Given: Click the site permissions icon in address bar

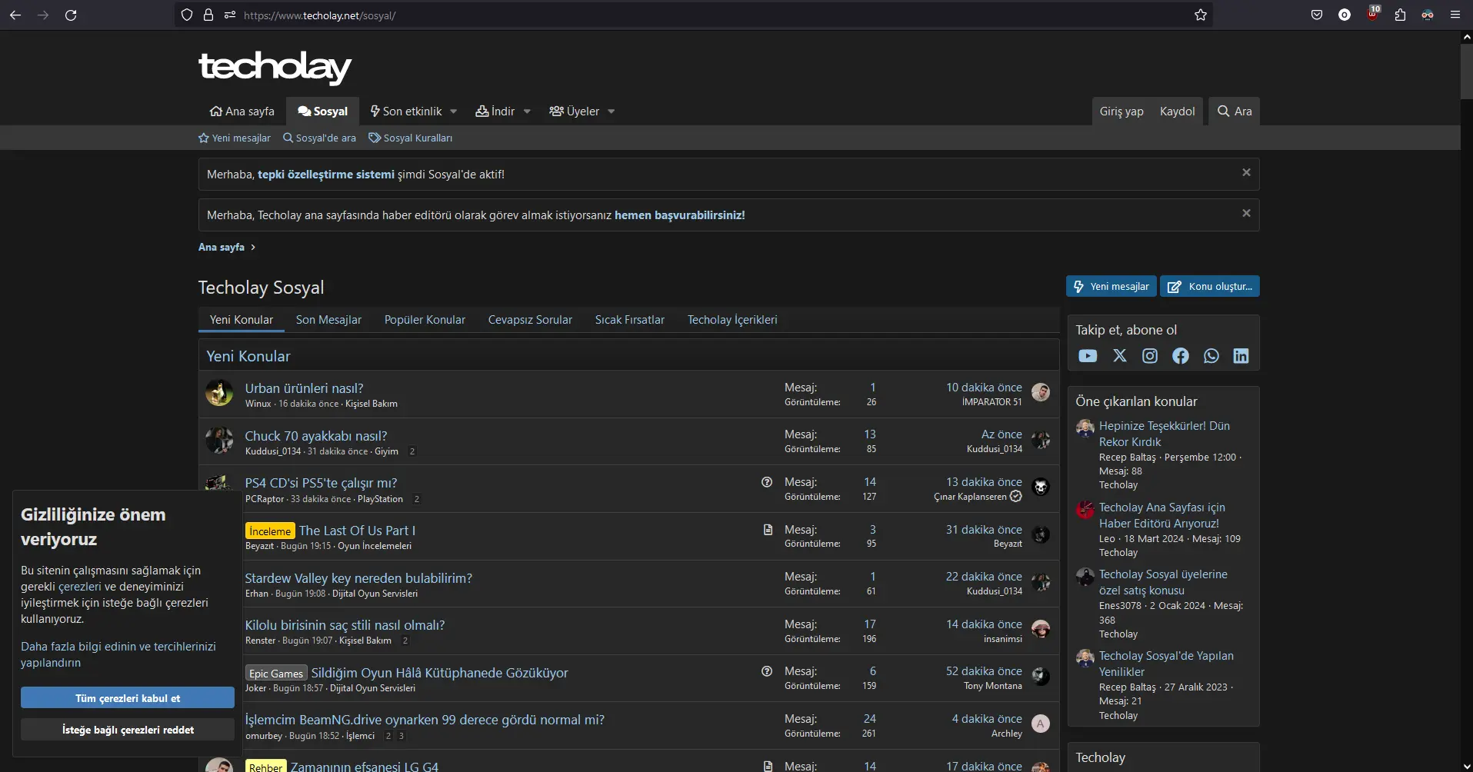Looking at the screenshot, I should (230, 15).
